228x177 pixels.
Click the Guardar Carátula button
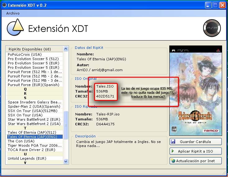tap(196, 141)
